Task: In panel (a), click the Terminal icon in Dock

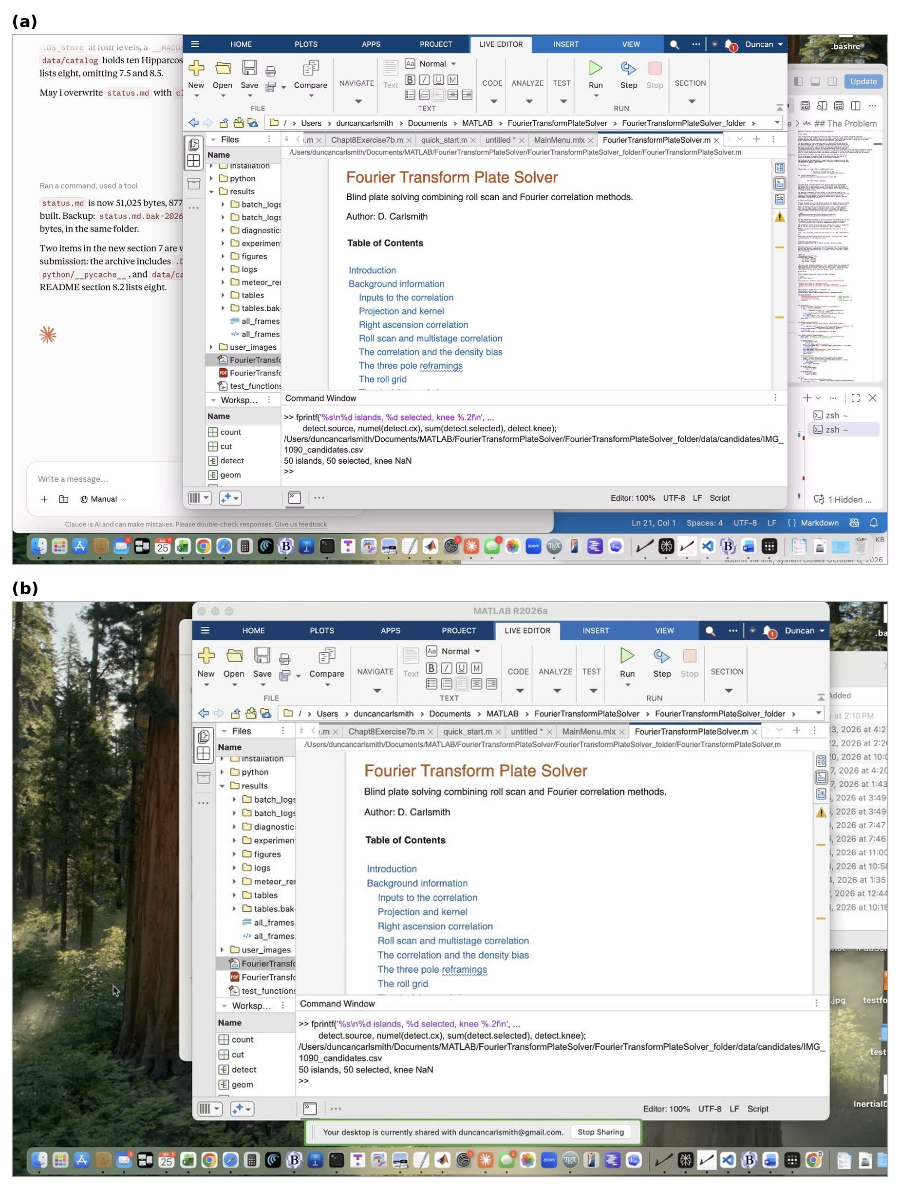Action: tap(327, 547)
